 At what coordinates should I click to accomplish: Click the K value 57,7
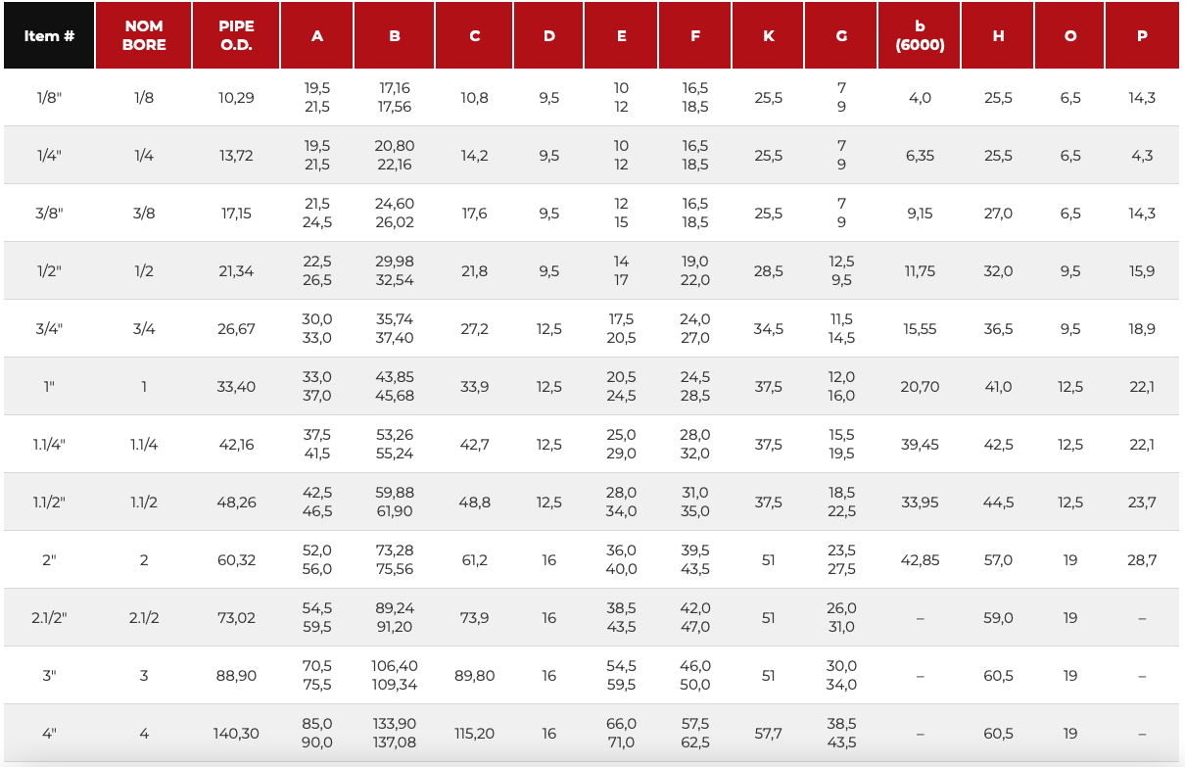coord(768,734)
